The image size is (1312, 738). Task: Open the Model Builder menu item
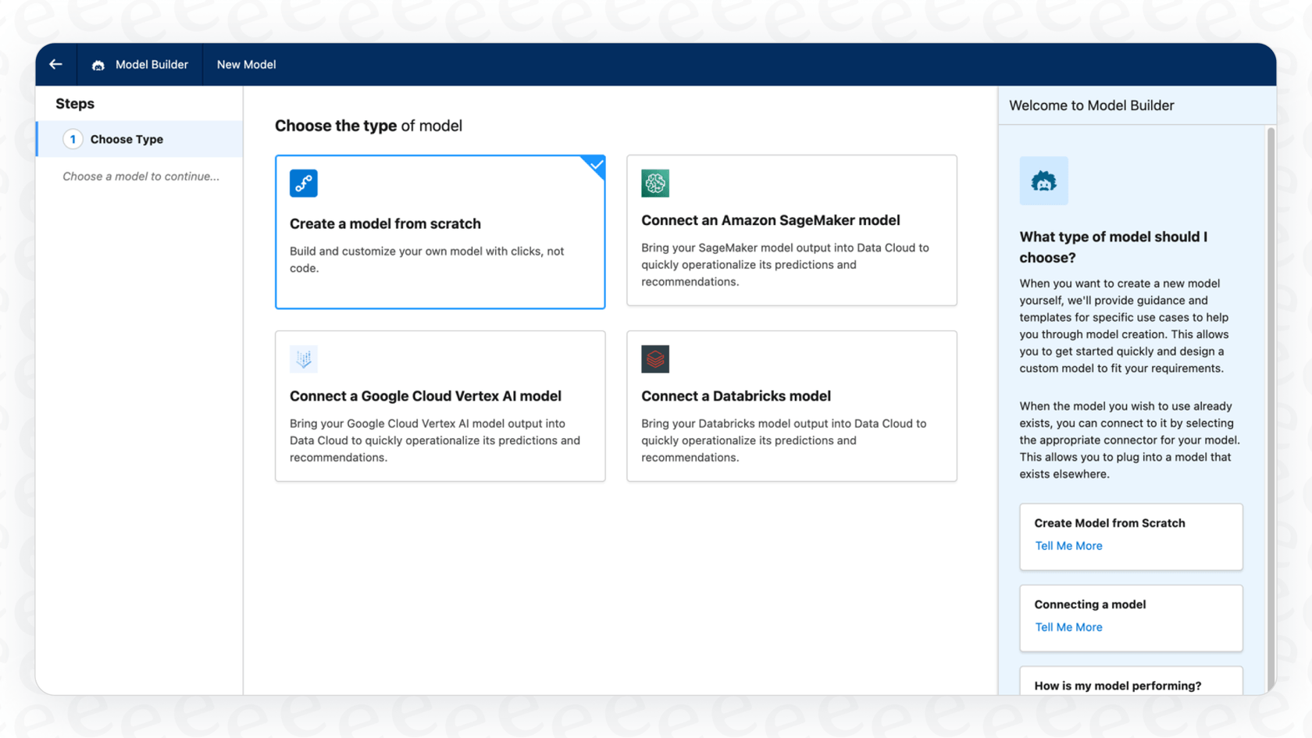tap(151, 65)
